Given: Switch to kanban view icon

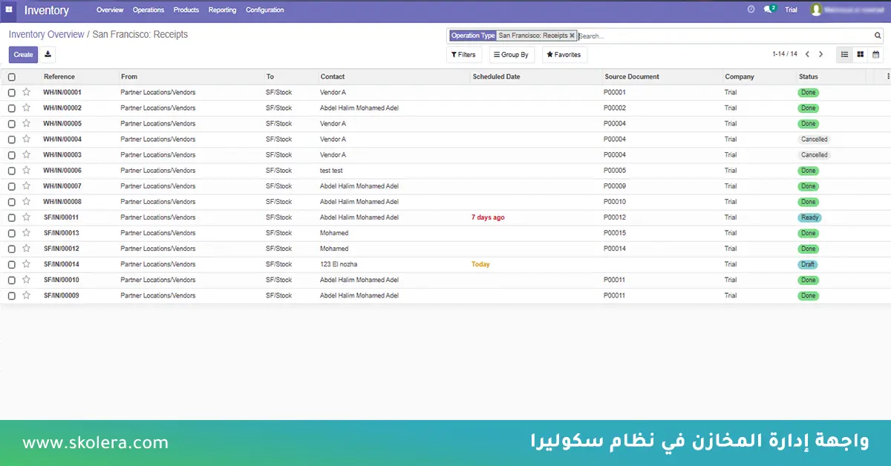Looking at the screenshot, I should click(860, 54).
